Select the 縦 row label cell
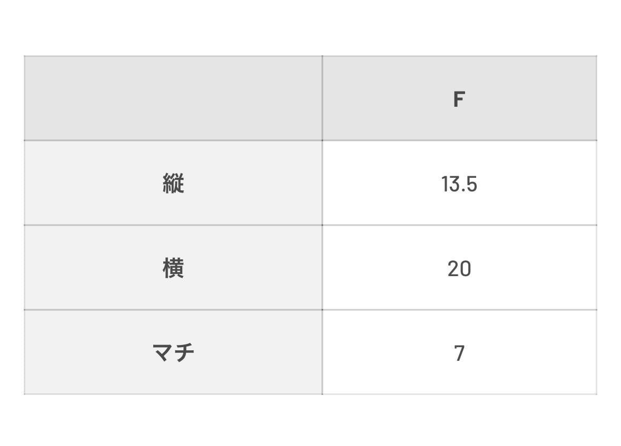This screenshot has width=621, height=446. click(x=173, y=184)
